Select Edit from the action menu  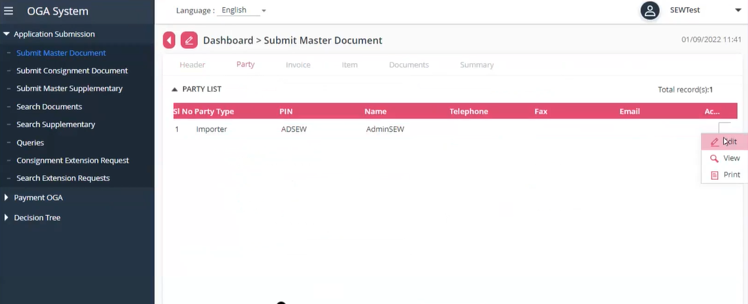tap(724, 141)
